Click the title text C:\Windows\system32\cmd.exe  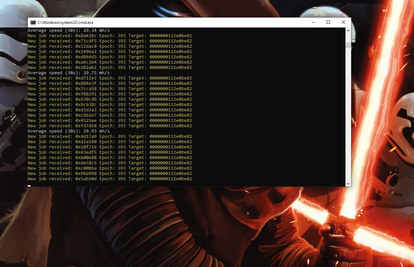(65, 23)
